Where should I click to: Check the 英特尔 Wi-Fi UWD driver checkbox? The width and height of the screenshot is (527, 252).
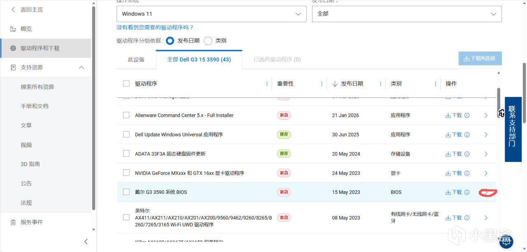pyautogui.click(x=126, y=217)
